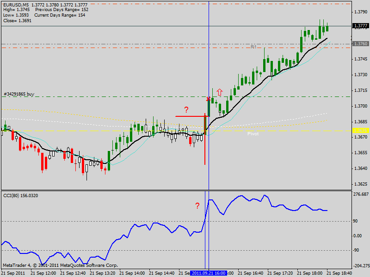Click '21 Sep 2011' on time axis
This screenshot has height=277, width=370.
pos(13,273)
